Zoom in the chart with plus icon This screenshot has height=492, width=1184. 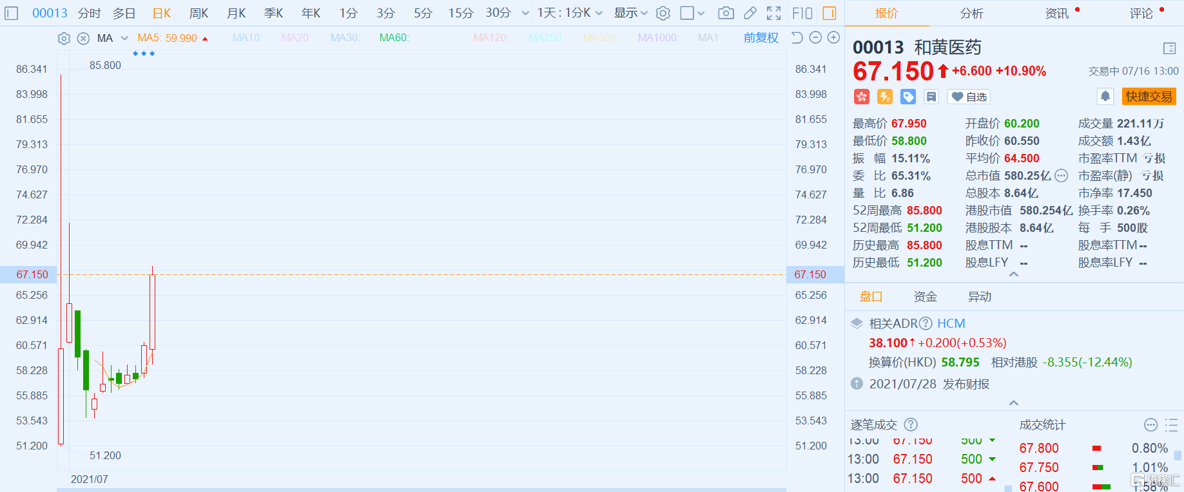click(833, 37)
